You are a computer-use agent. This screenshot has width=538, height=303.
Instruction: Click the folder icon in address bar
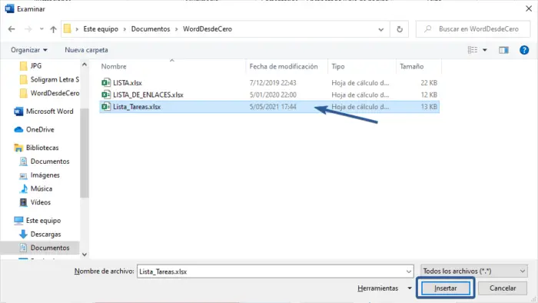(68, 28)
